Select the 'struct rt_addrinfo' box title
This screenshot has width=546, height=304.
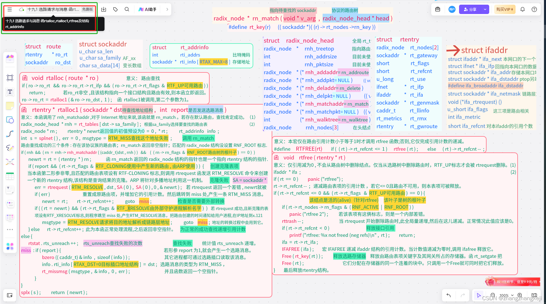pos(180,47)
